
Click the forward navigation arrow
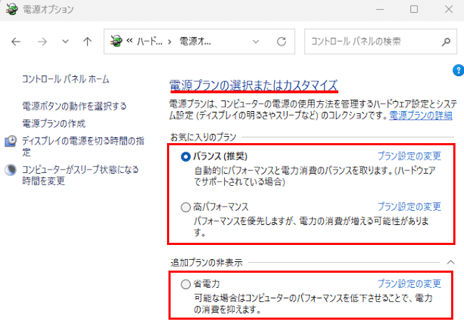[x=42, y=41]
